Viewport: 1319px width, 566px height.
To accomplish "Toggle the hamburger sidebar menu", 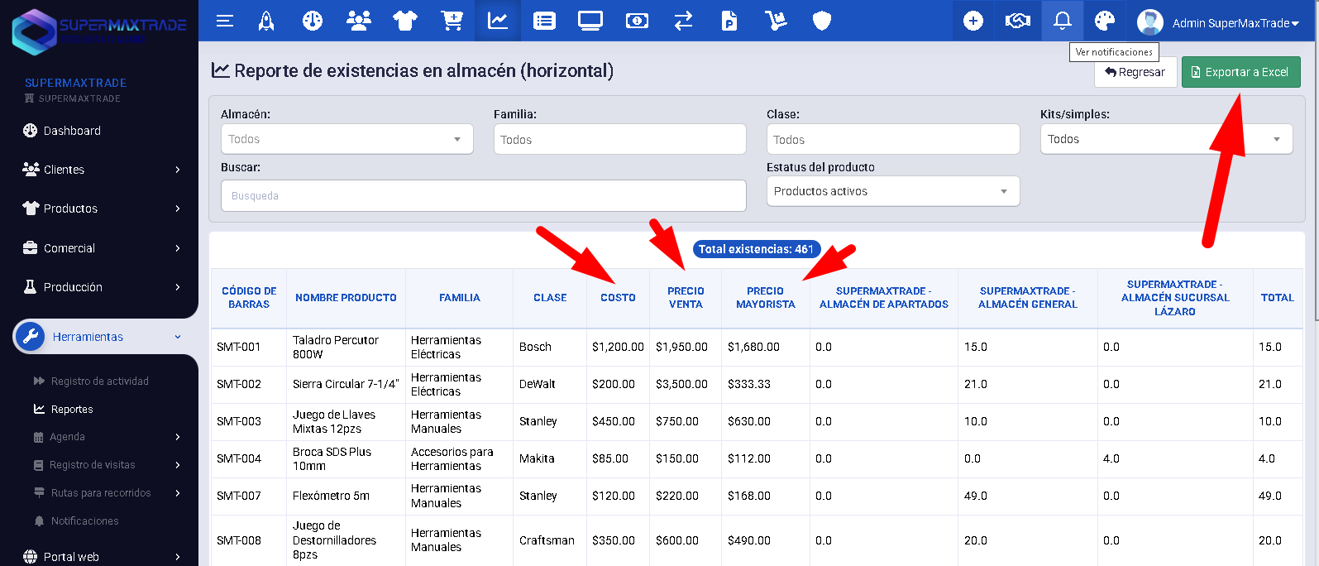I will pyautogui.click(x=225, y=22).
